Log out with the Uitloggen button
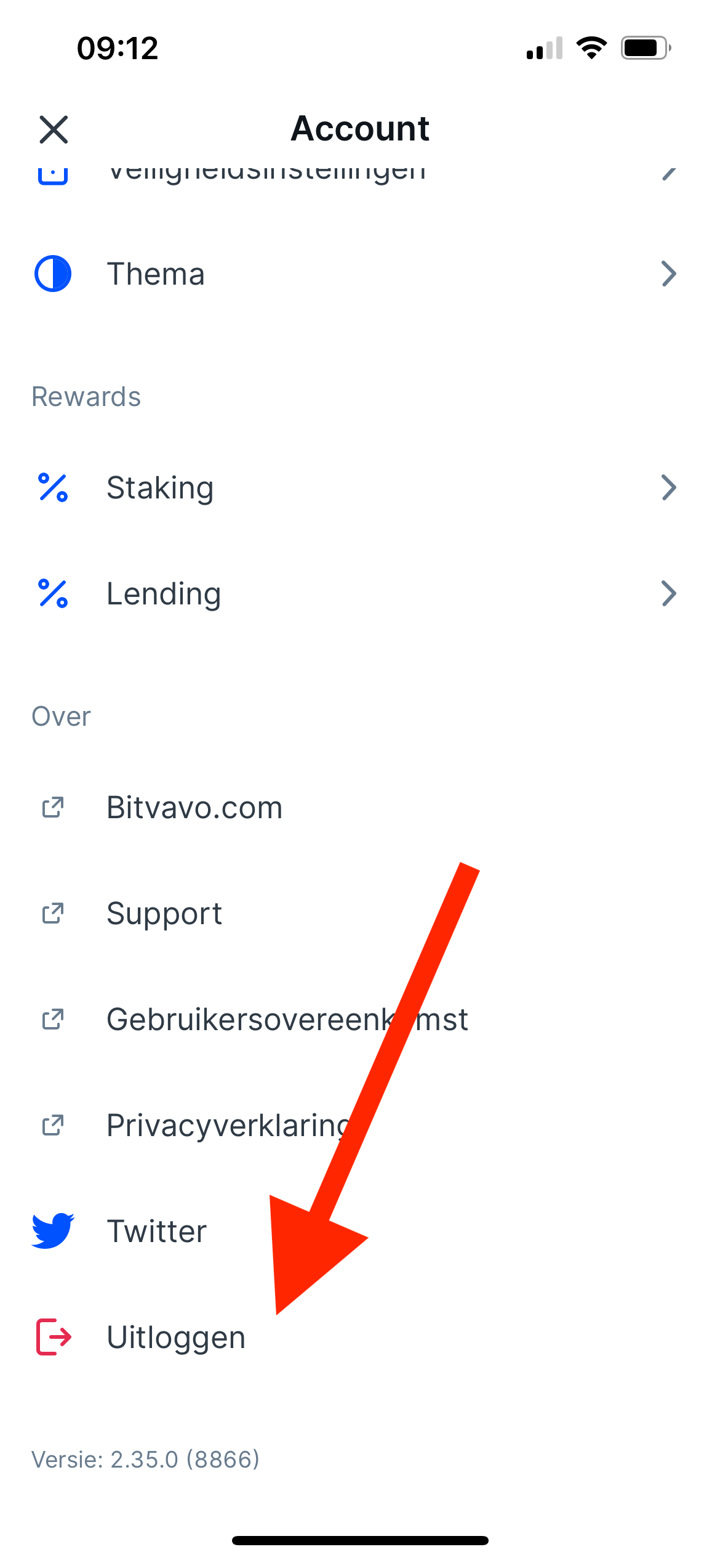 coord(360,1337)
